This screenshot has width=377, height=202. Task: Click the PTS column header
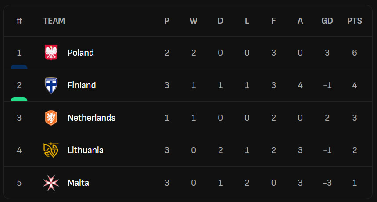click(x=355, y=21)
